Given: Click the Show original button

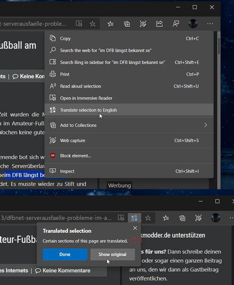Looking at the screenshot, I should click(x=113, y=254).
